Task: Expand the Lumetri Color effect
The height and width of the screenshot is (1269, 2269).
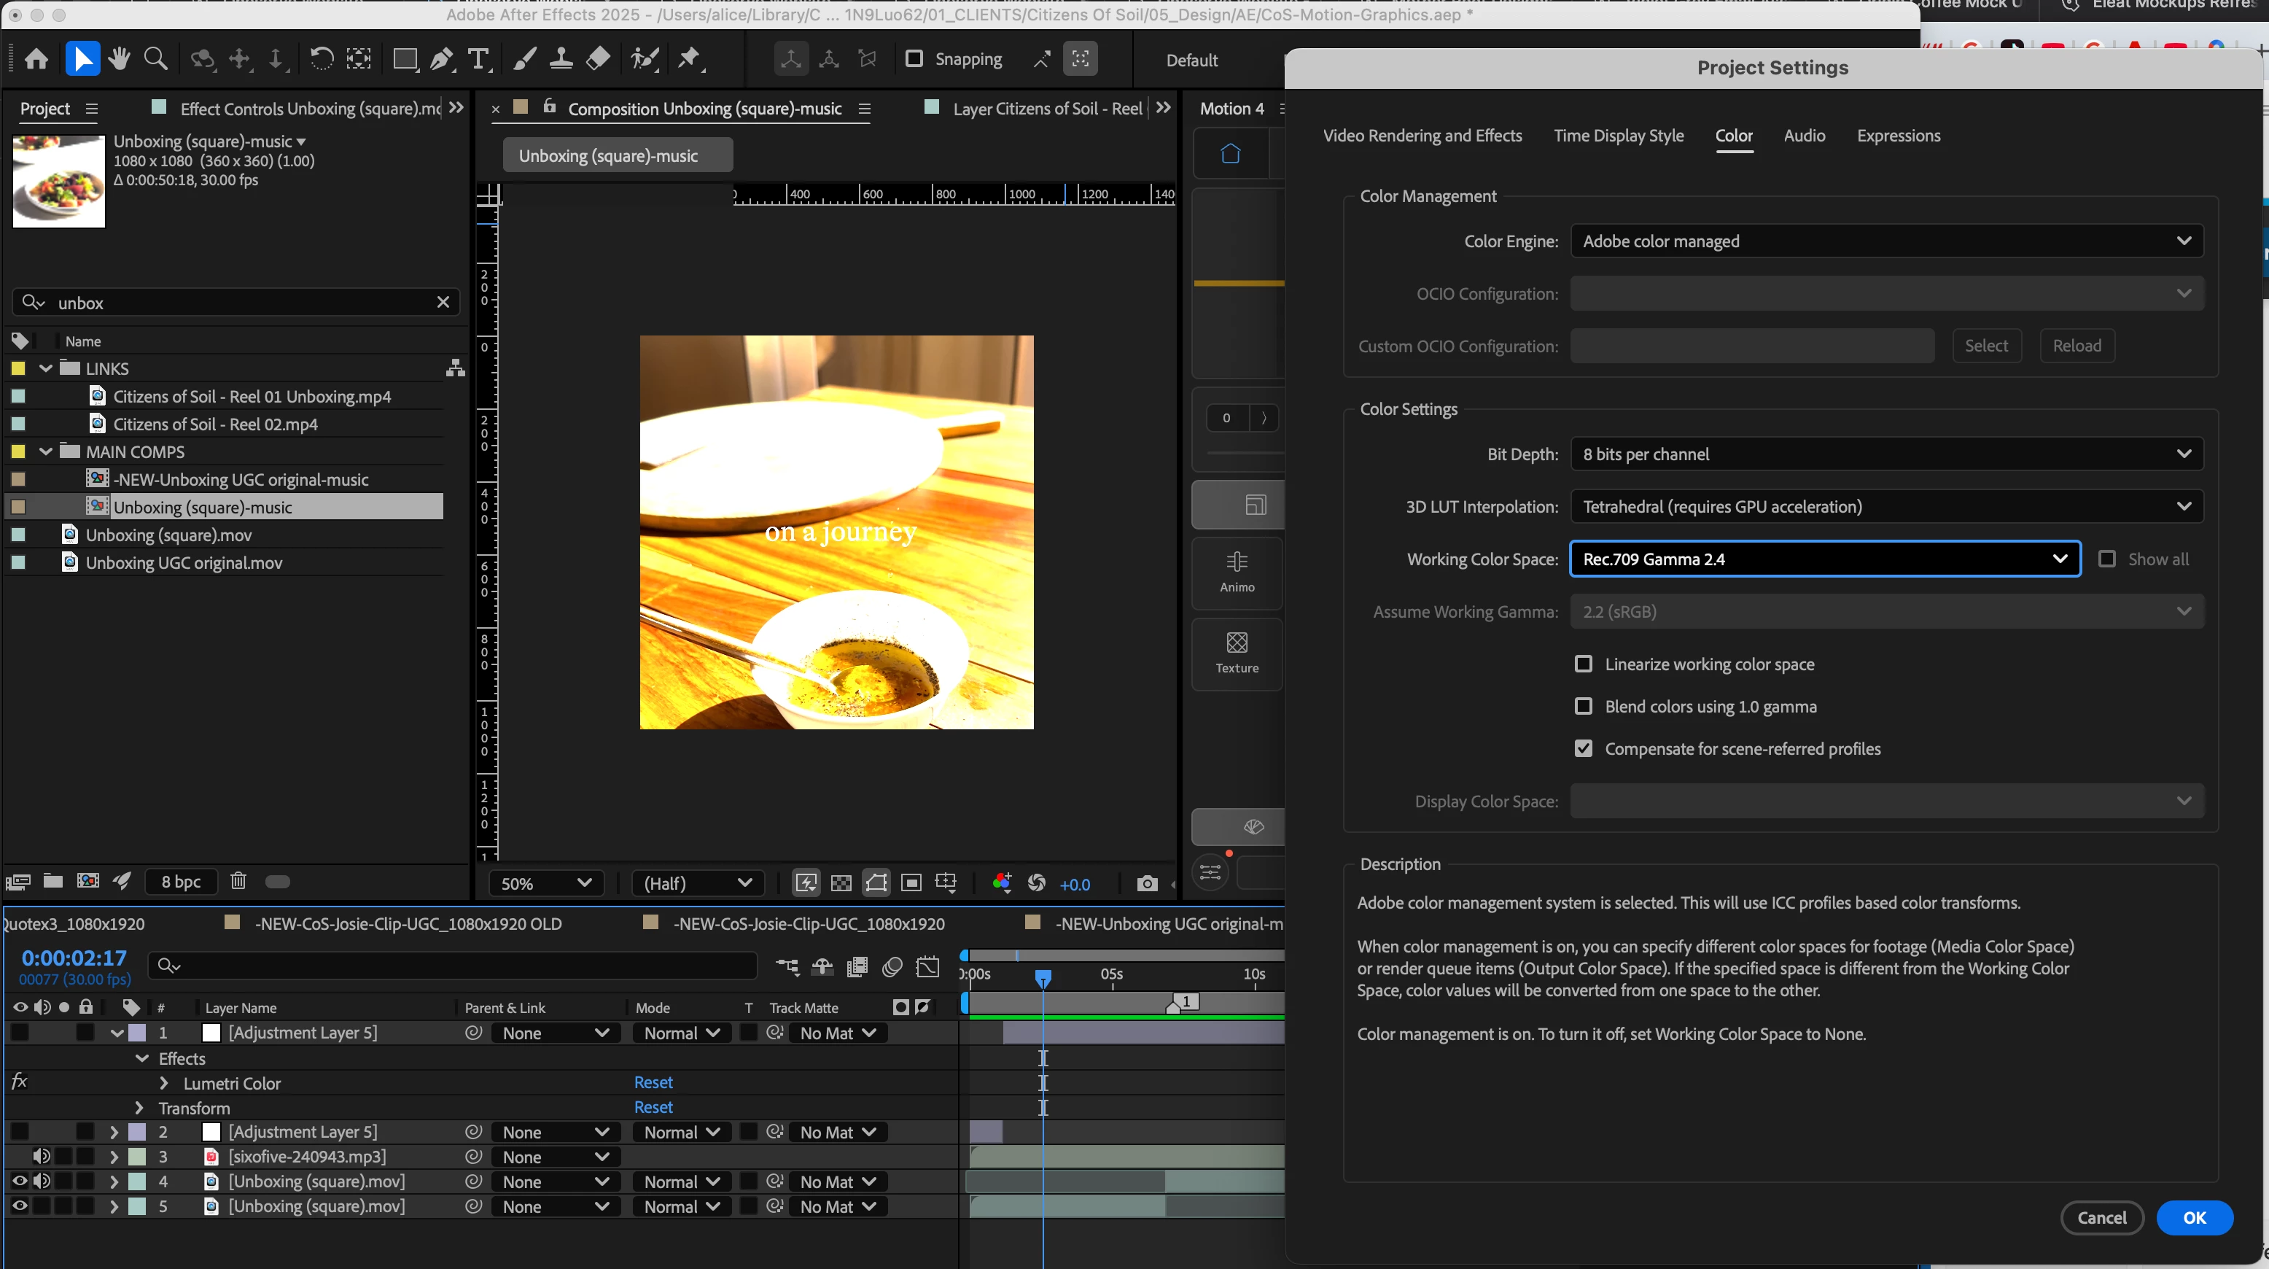Action: tap(164, 1083)
